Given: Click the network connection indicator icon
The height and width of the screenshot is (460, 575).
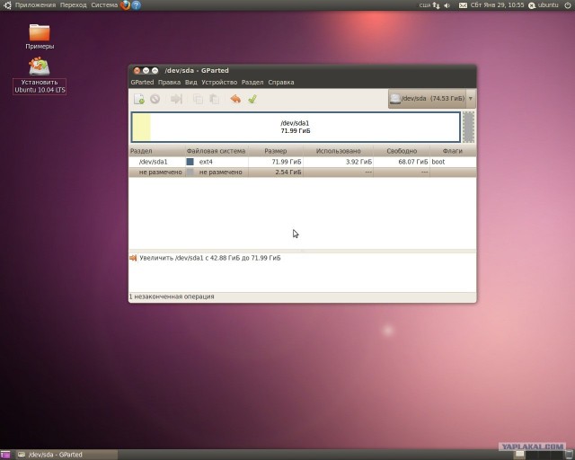Looking at the screenshot, I should pyautogui.click(x=436, y=5).
